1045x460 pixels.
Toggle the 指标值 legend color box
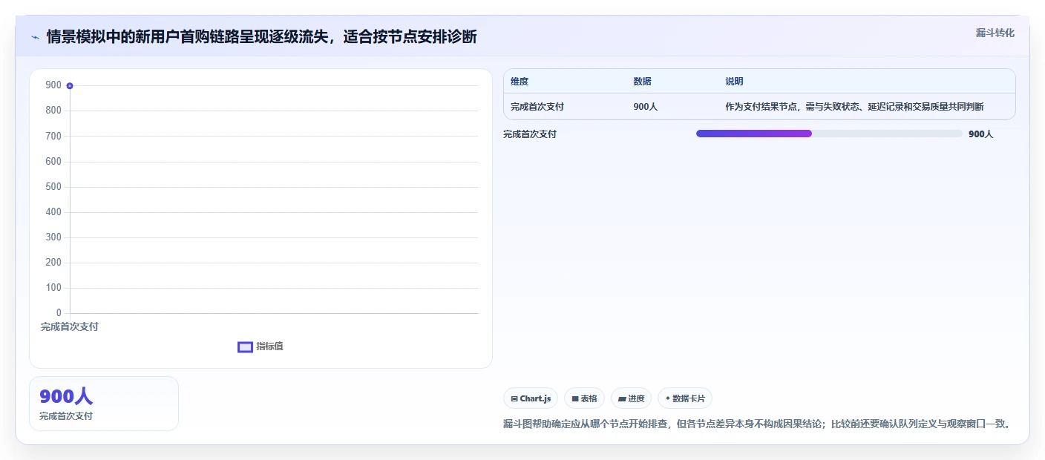coord(245,347)
